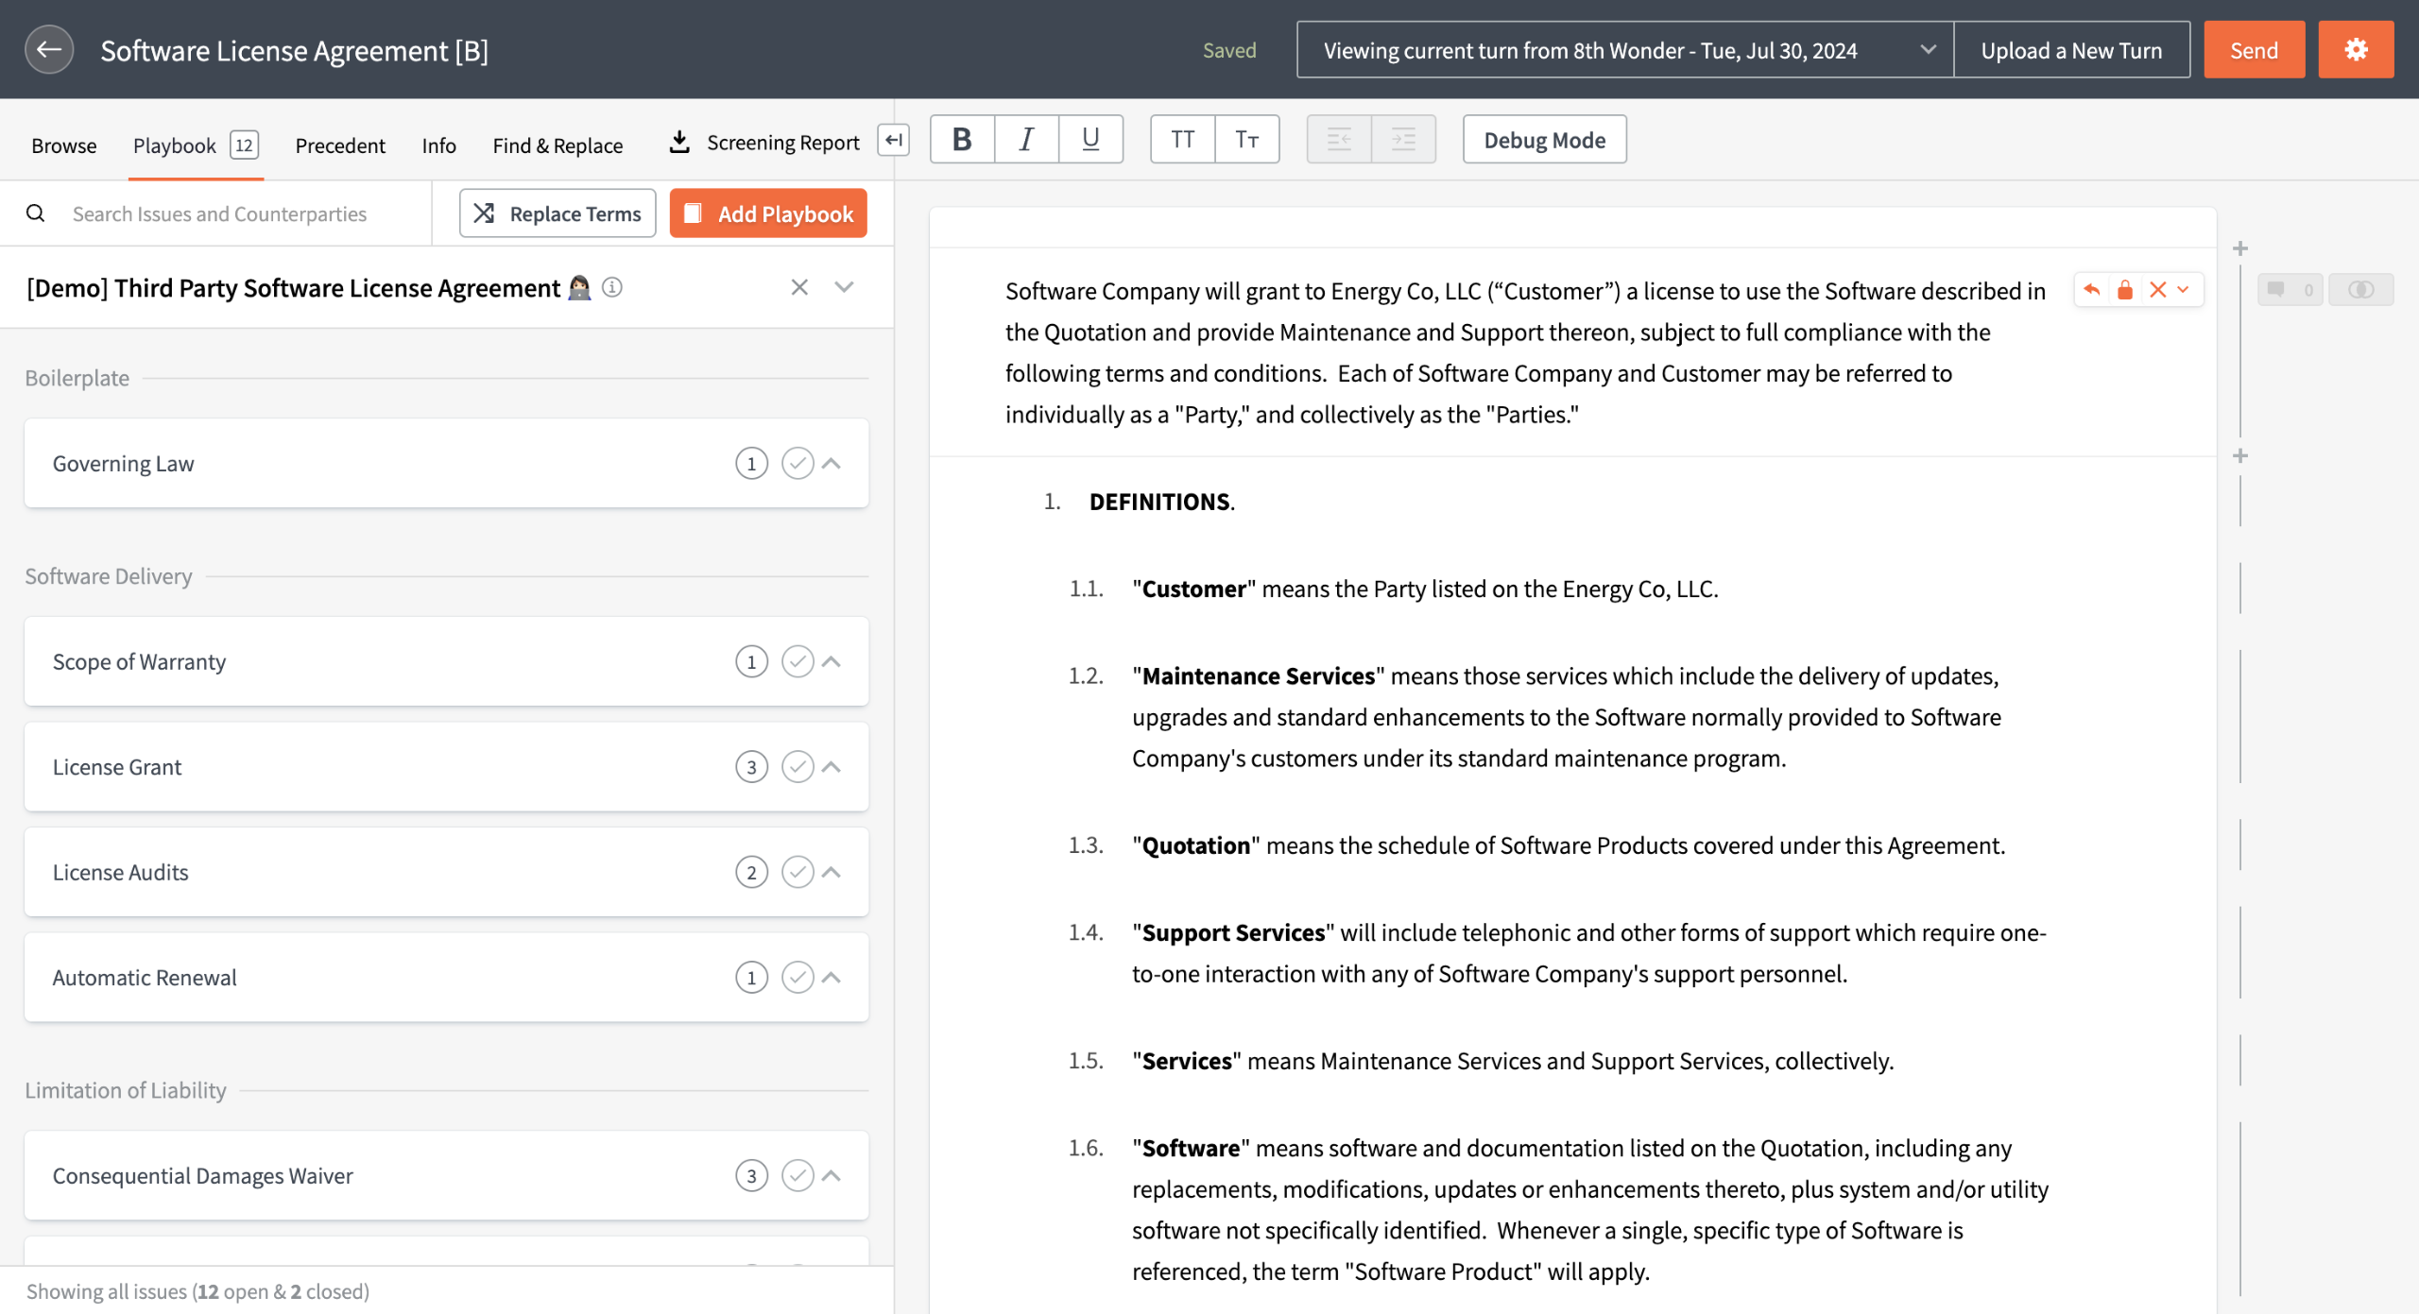Click the Send button

pos(2254,50)
